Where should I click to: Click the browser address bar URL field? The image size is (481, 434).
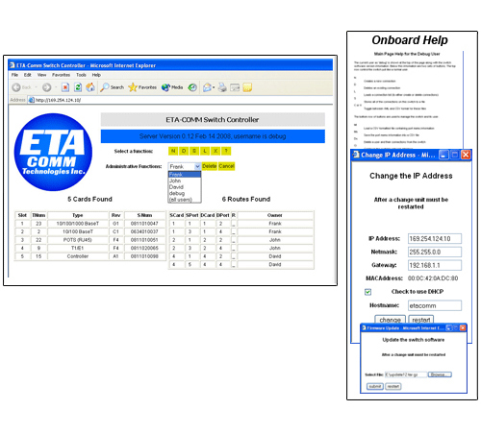pos(180,100)
